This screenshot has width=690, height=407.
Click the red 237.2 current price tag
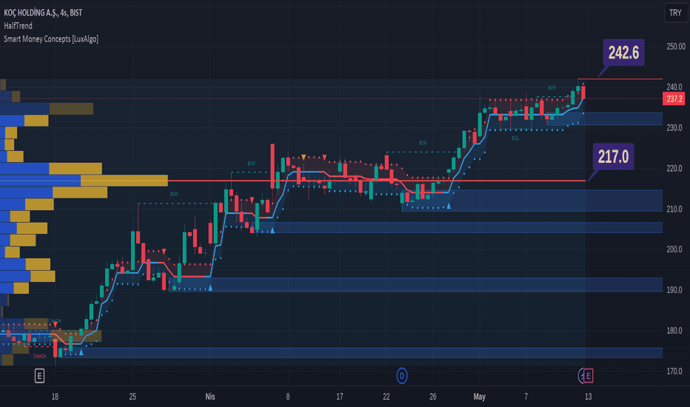point(674,98)
